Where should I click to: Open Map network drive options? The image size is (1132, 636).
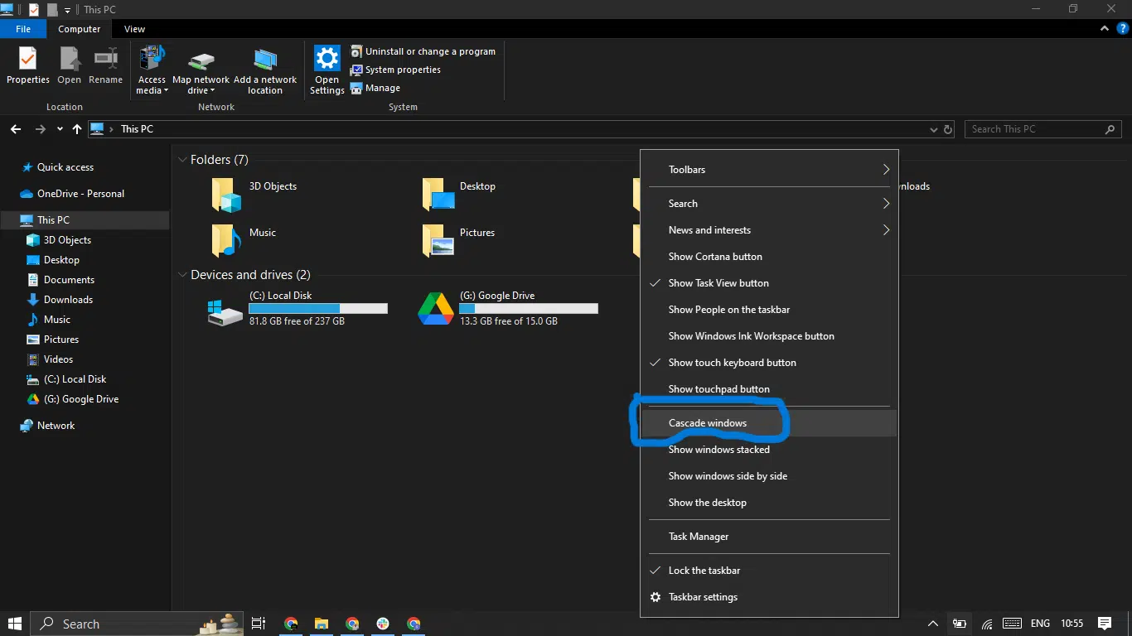coord(201,70)
